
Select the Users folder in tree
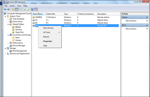point(17,37)
